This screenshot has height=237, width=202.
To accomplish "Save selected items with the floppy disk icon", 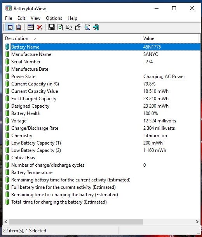I will (x=52, y=27).
